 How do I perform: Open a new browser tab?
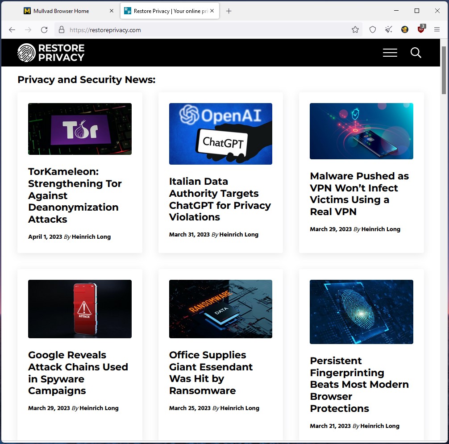(x=229, y=11)
